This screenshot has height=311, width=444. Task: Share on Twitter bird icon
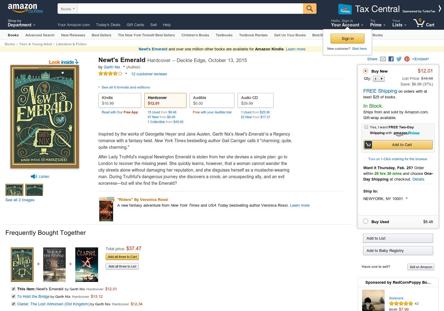click(x=399, y=59)
